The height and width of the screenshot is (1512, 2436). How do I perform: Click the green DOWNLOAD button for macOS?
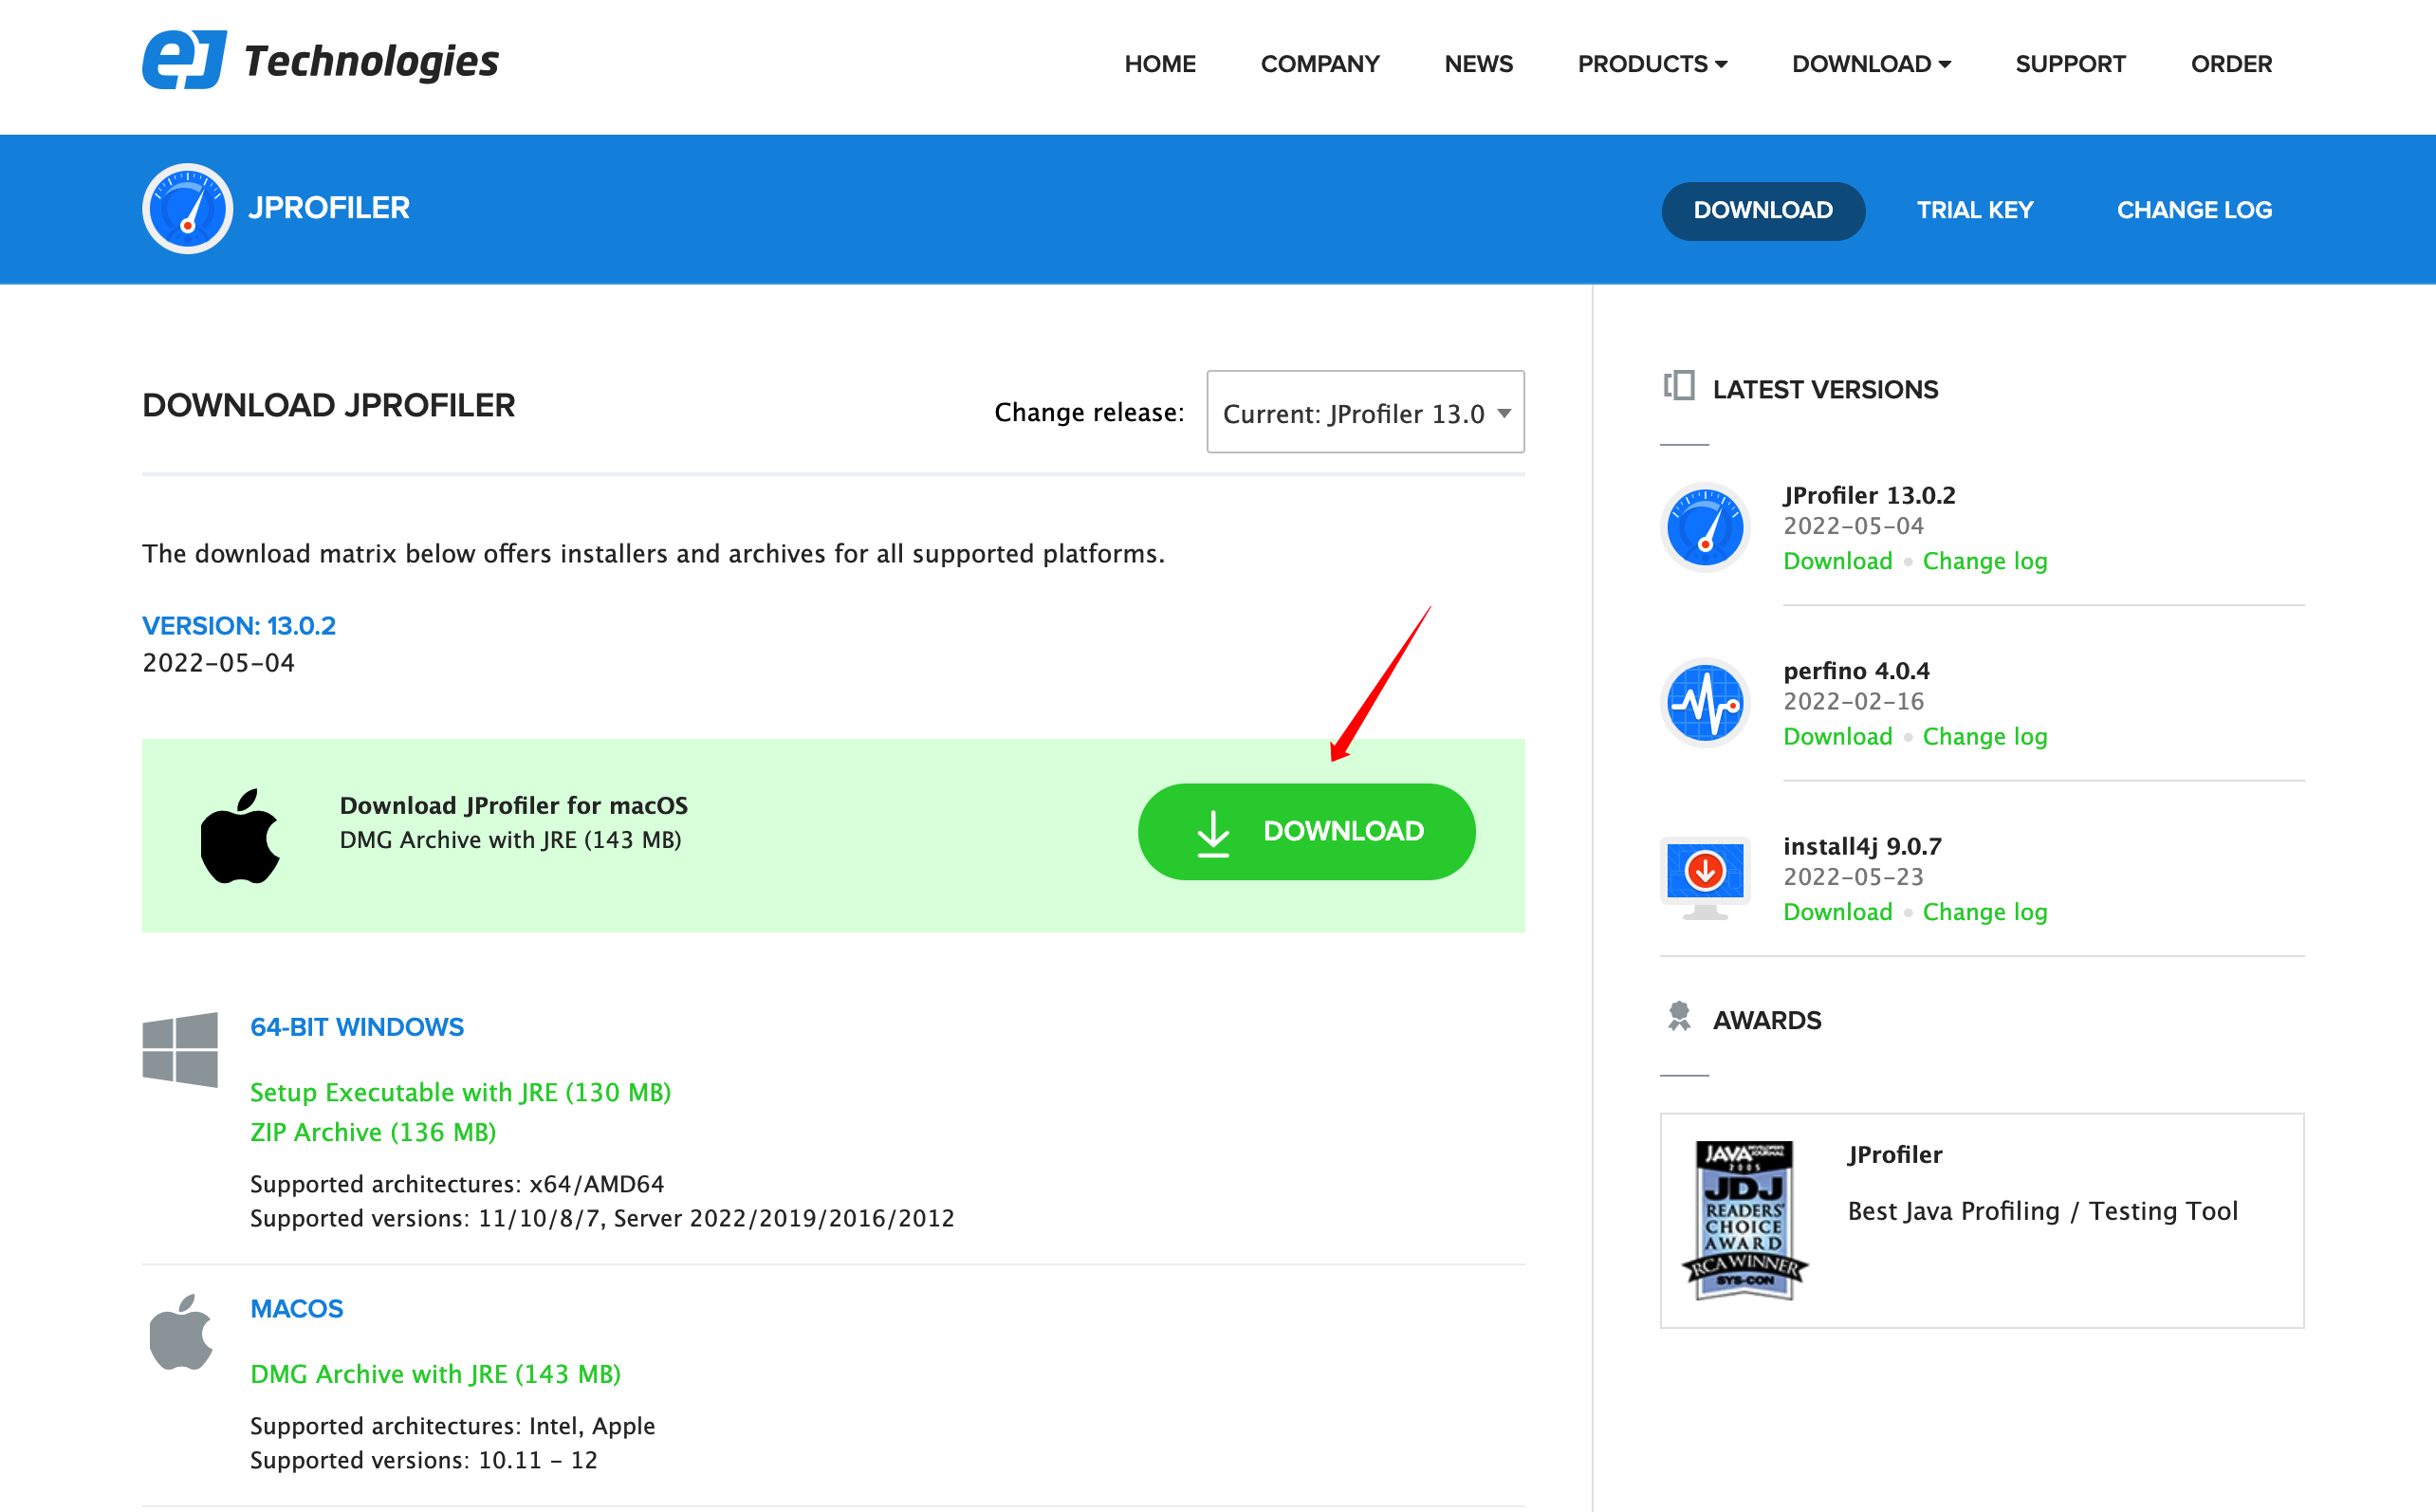pyautogui.click(x=1306, y=832)
